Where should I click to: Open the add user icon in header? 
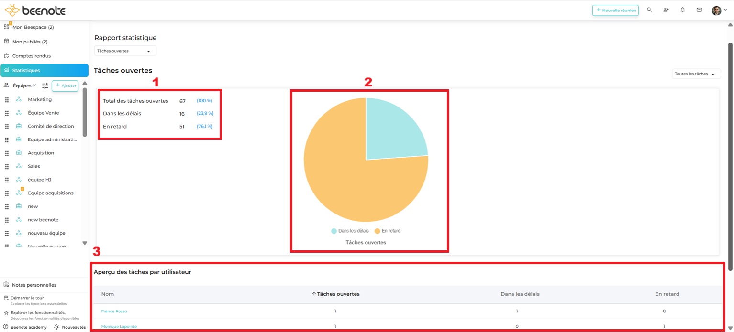pyautogui.click(x=666, y=10)
